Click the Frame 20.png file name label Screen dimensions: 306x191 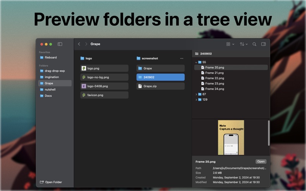pos(205,162)
